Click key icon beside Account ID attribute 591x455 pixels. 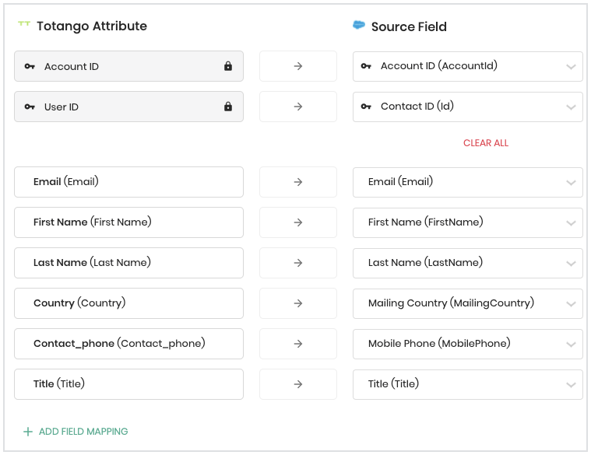30,67
